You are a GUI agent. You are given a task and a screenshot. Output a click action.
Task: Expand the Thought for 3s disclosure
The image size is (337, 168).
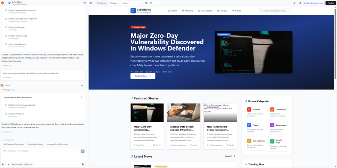coord(8,90)
